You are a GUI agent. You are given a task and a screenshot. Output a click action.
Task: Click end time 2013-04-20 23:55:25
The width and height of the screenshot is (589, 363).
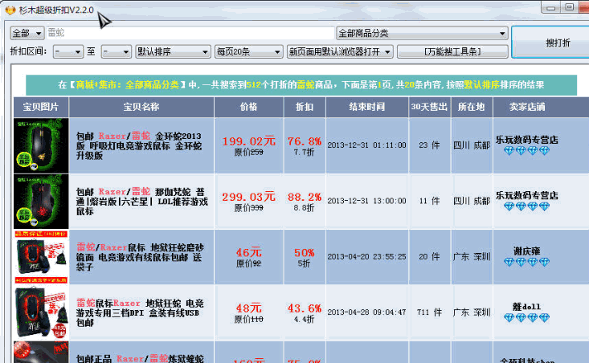point(367,257)
